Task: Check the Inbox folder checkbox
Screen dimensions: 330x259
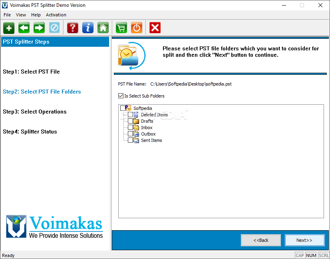Action: [130, 128]
